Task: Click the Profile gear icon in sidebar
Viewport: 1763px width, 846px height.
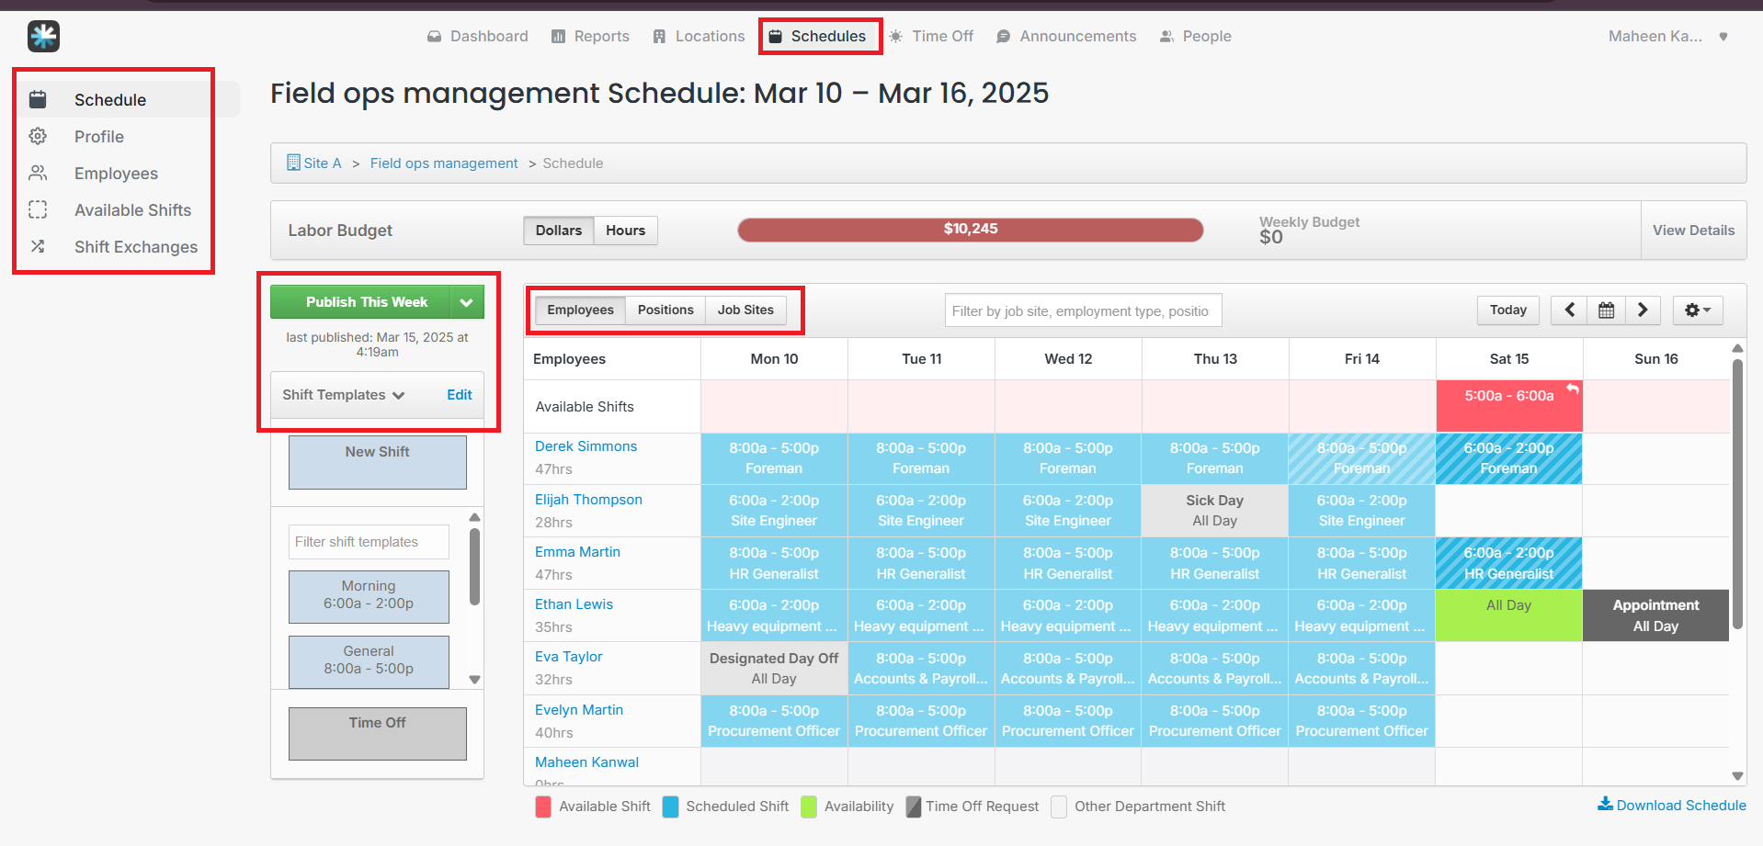Action: [x=38, y=136]
